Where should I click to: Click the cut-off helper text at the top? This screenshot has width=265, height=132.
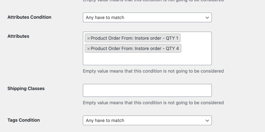tap(153, 1)
